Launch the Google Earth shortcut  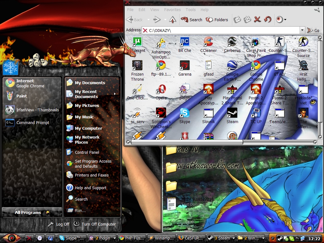click(232, 65)
